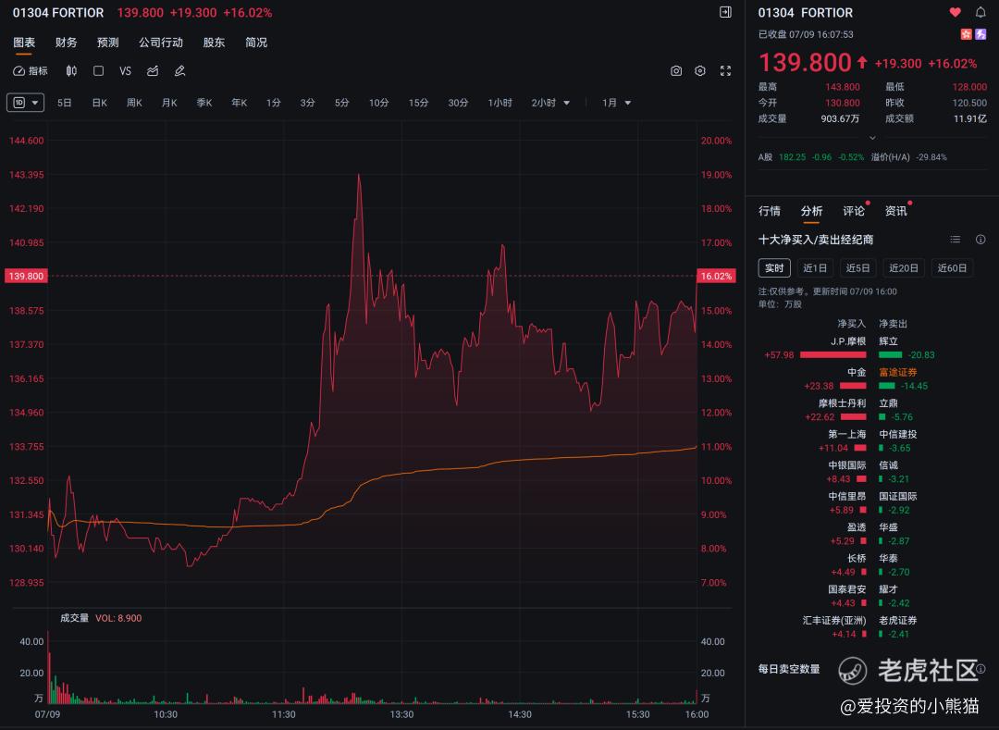
Task: Switch to 行情 panel tab
Action: (769, 211)
